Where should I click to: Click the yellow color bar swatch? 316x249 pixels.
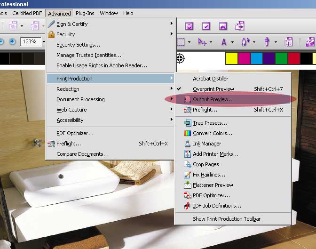coord(232,58)
